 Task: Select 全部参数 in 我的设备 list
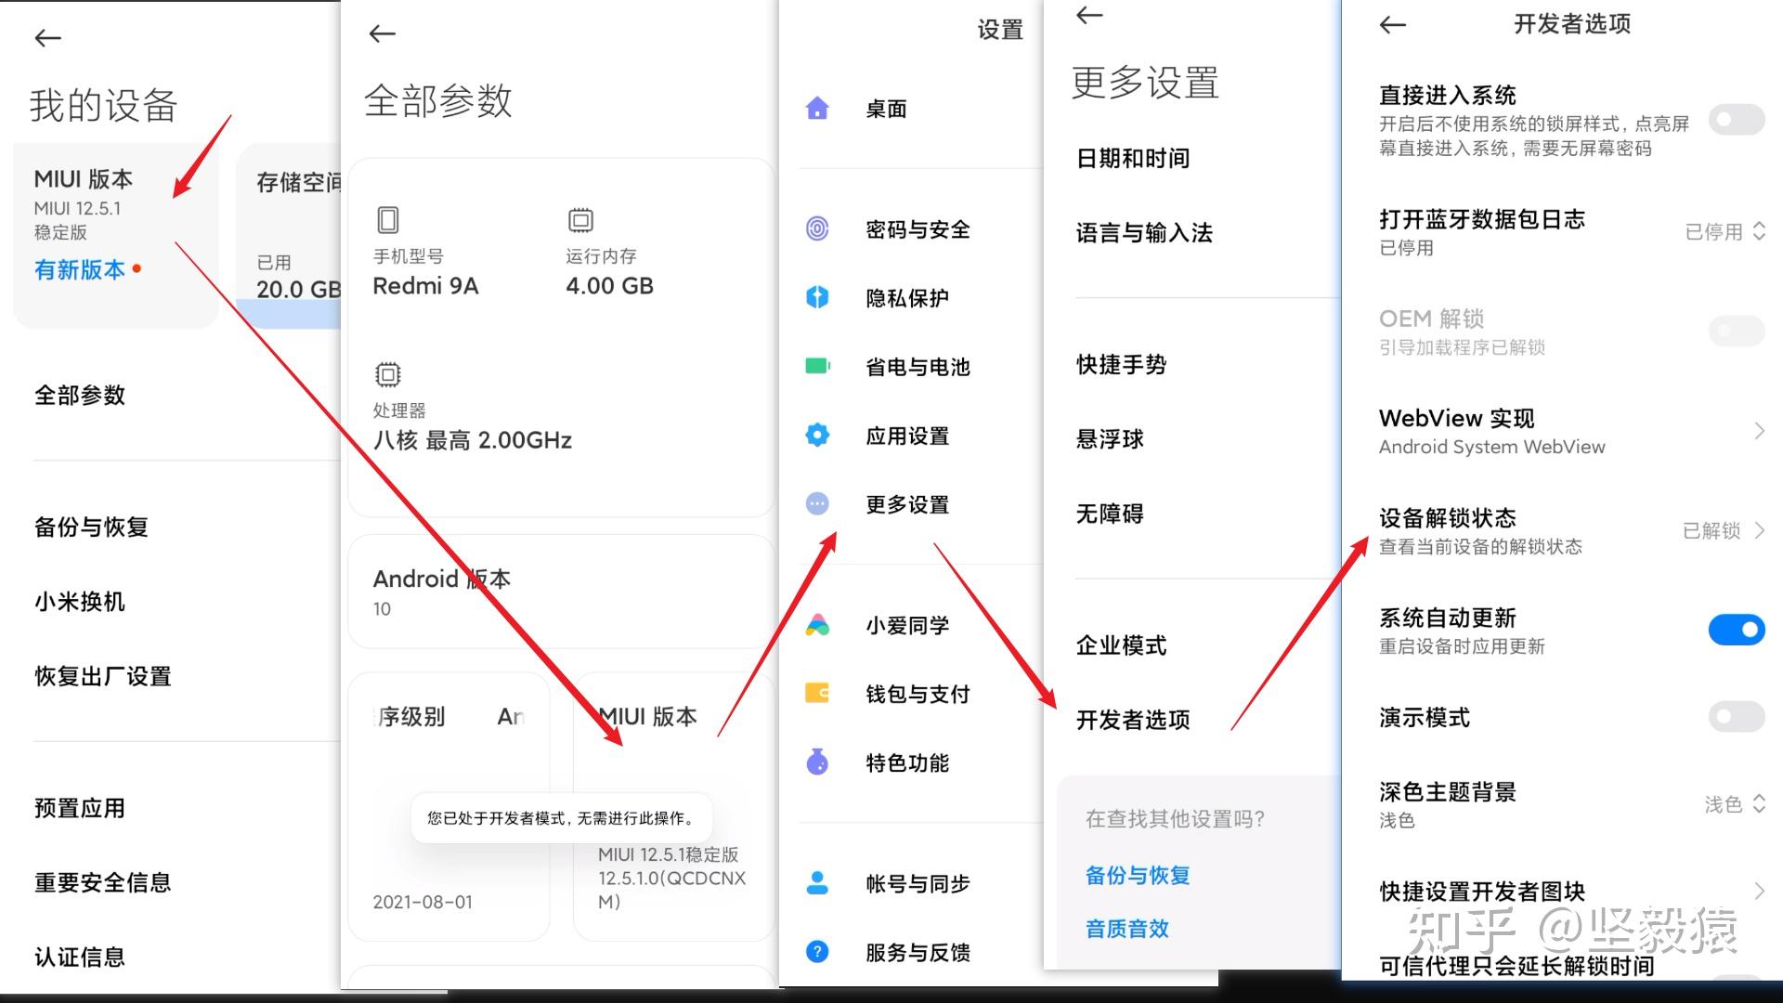(80, 396)
